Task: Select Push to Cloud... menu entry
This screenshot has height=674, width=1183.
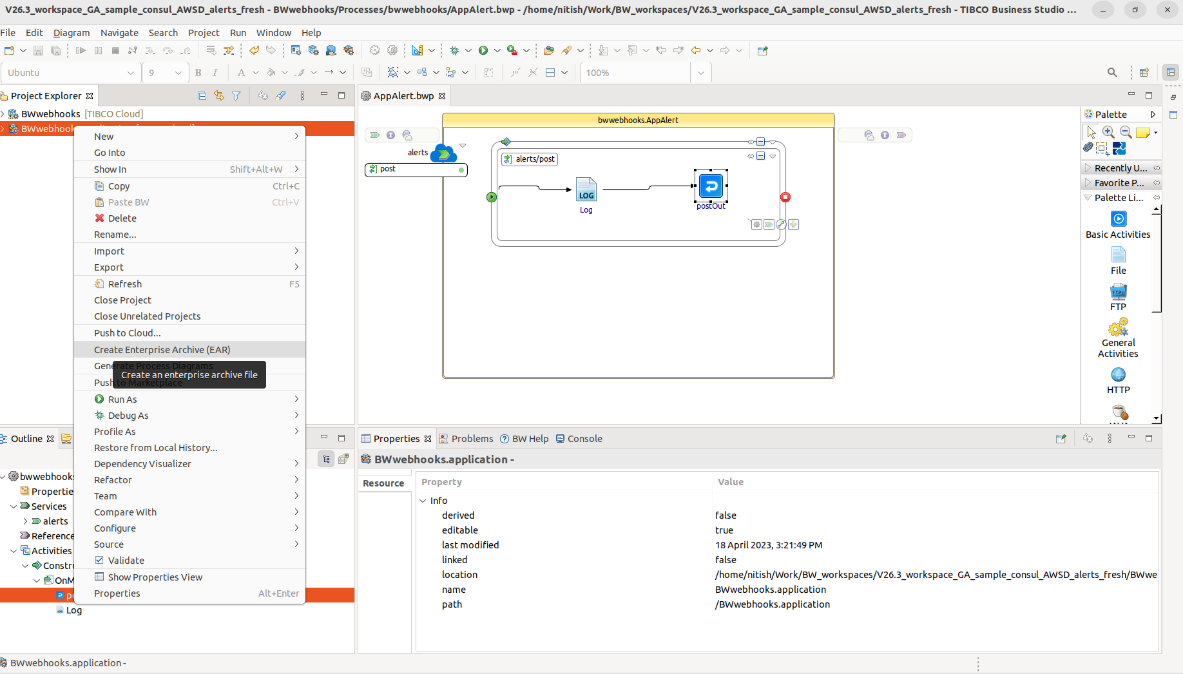Action: (189, 333)
